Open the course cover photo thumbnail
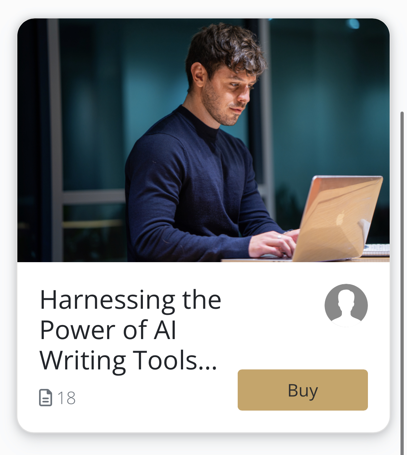This screenshot has width=407, height=455. click(203, 140)
